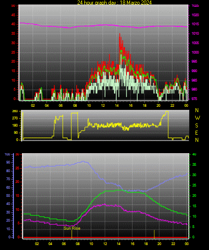Screen dimensions: 209x250
Task: Click the 35 wind speed axis label
Action: 13,34
